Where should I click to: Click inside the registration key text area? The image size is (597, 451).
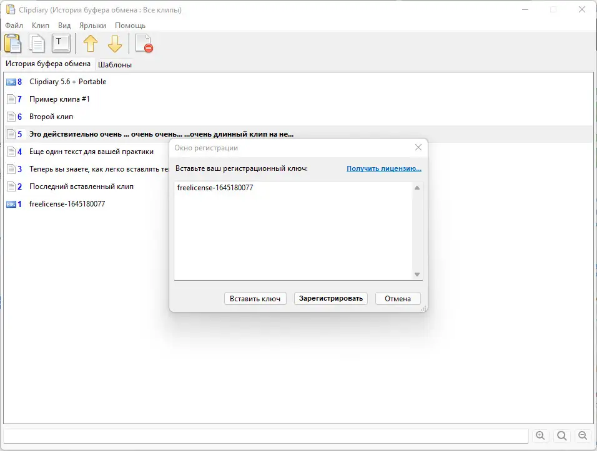click(x=293, y=231)
